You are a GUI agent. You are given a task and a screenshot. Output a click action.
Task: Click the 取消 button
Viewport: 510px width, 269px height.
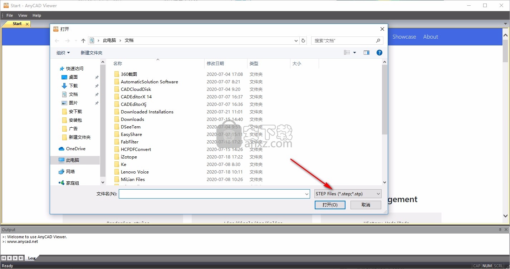tap(366, 205)
